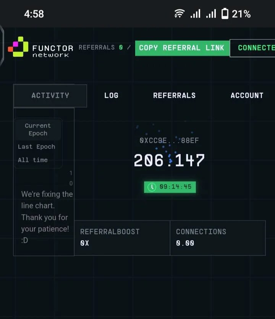The width and height of the screenshot is (275, 319).
Task: Click the line chart notice message
Action: click(x=47, y=217)
